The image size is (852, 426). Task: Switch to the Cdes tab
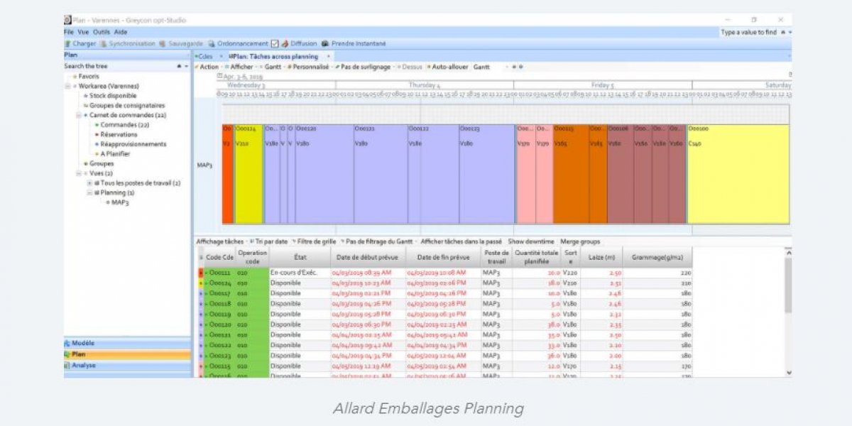[204, 55]
